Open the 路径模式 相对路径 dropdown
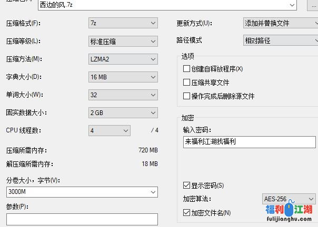The width and height of the screenshot is (318, 227). (x=280, y=40)
